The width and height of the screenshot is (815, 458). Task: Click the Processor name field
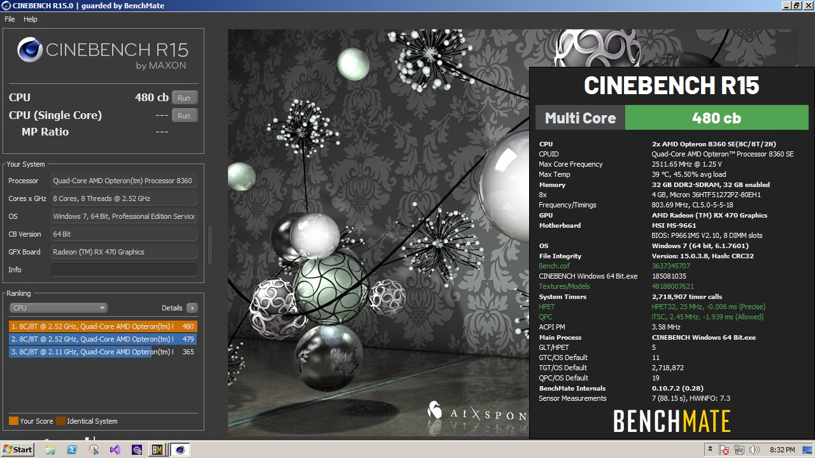[x=124, y=181]
